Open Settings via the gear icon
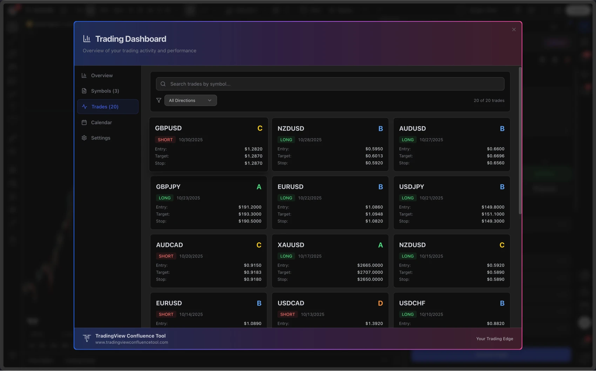Screen dimensions: 596x371 point(84,137)
